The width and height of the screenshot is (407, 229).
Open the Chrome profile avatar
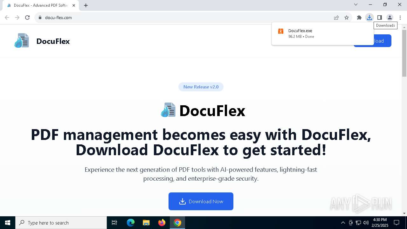390,17
